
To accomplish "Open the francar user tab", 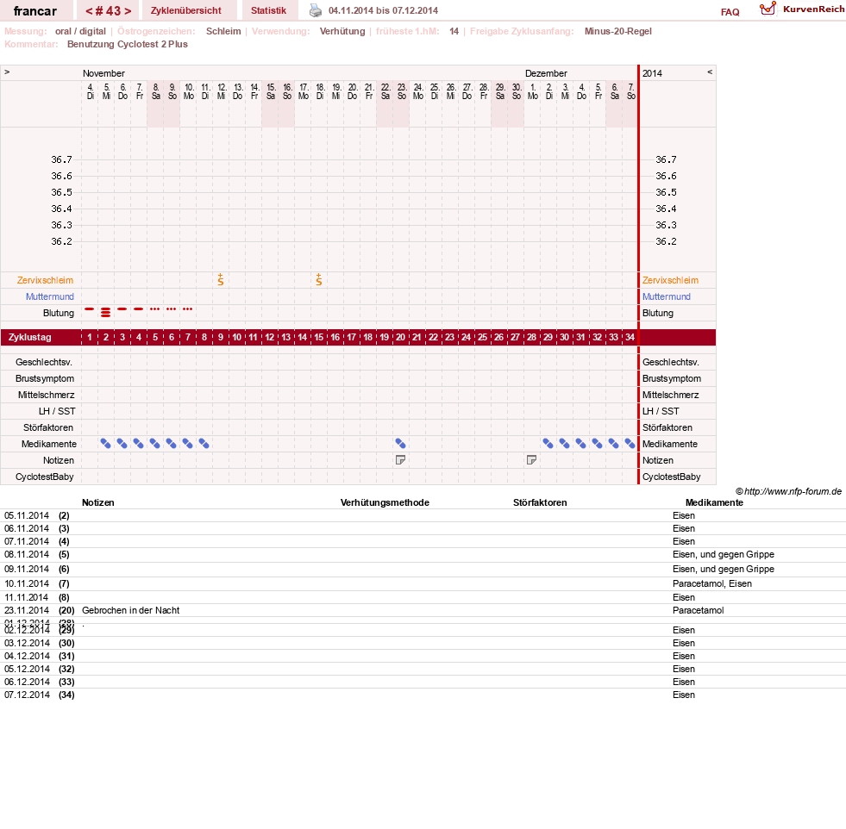I will coord(35,11).
